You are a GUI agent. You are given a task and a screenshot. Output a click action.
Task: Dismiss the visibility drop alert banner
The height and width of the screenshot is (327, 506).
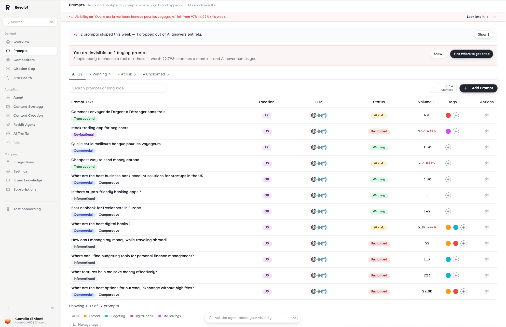(494, 17)
